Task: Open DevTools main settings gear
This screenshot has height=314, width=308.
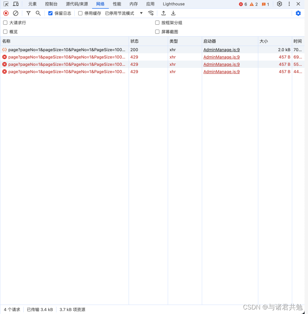Action: 279,4
